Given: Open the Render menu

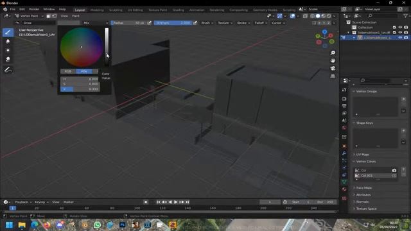Looking at the screenshot, I should click(34, 9).
